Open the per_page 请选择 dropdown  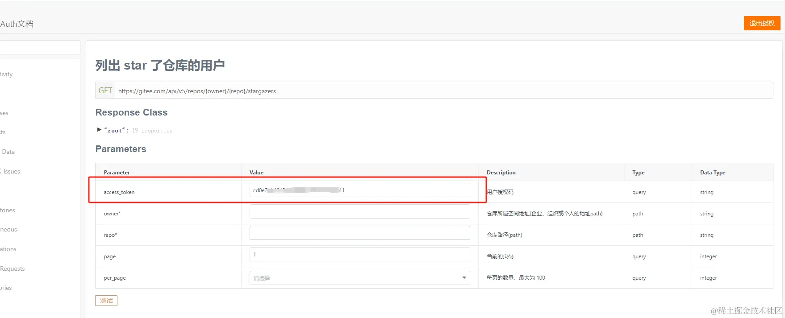[359, 278]
